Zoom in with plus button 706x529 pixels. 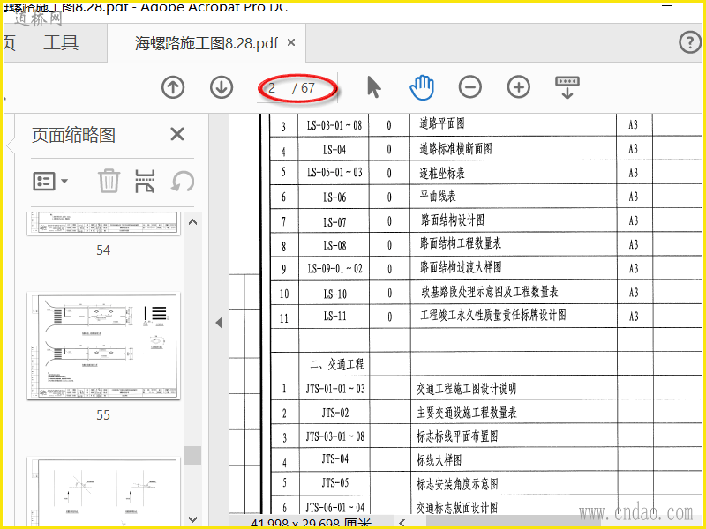coord(519,87)
